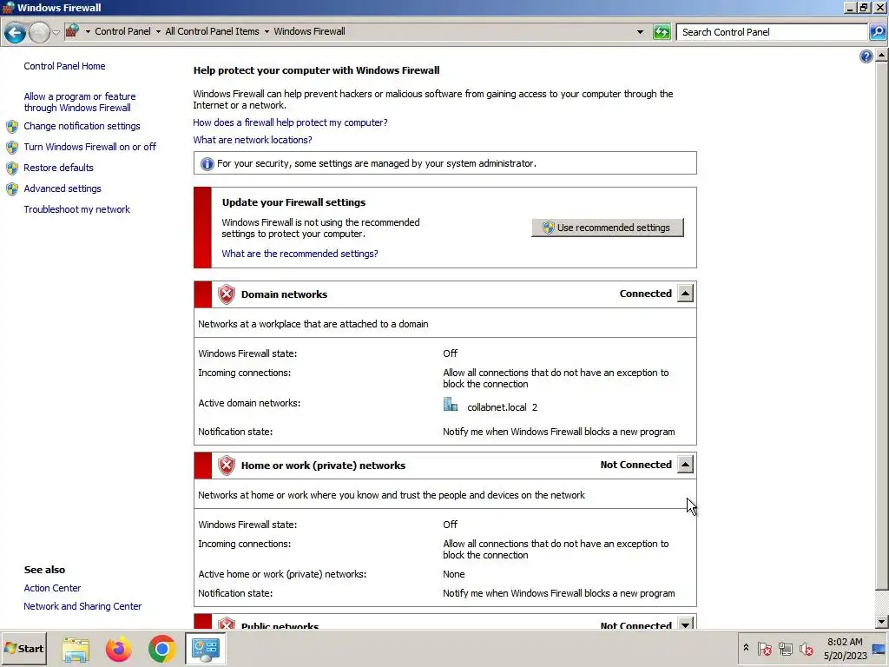Collapse Home or work (private) networks section

tap(685, 466)
